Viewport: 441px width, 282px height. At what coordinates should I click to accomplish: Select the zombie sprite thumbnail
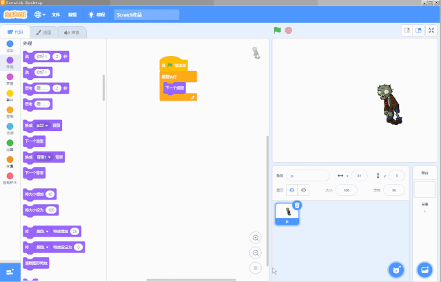[x=287, y=214]
